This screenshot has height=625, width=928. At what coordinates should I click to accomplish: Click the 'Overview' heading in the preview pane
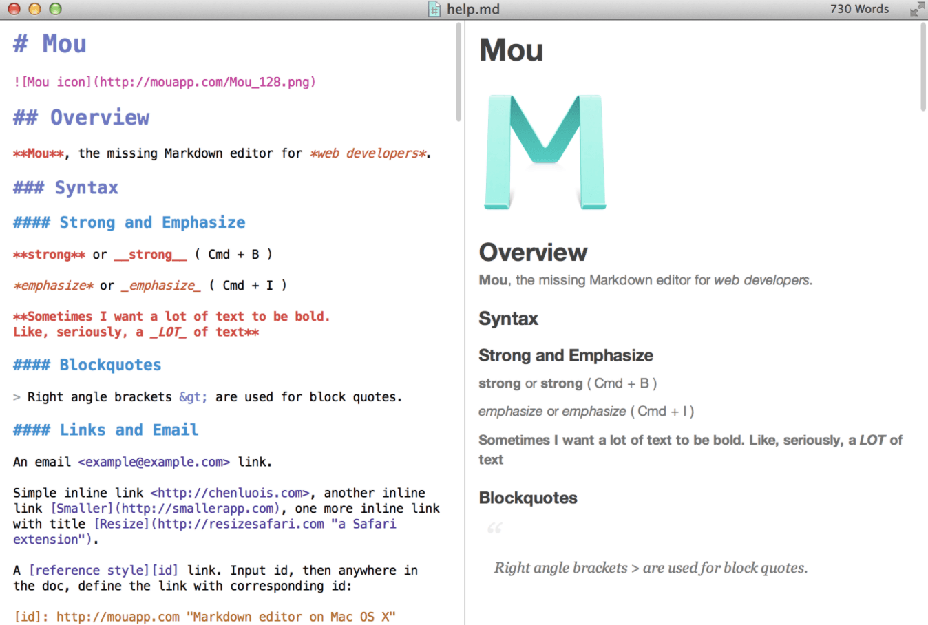tap(533, 252)
